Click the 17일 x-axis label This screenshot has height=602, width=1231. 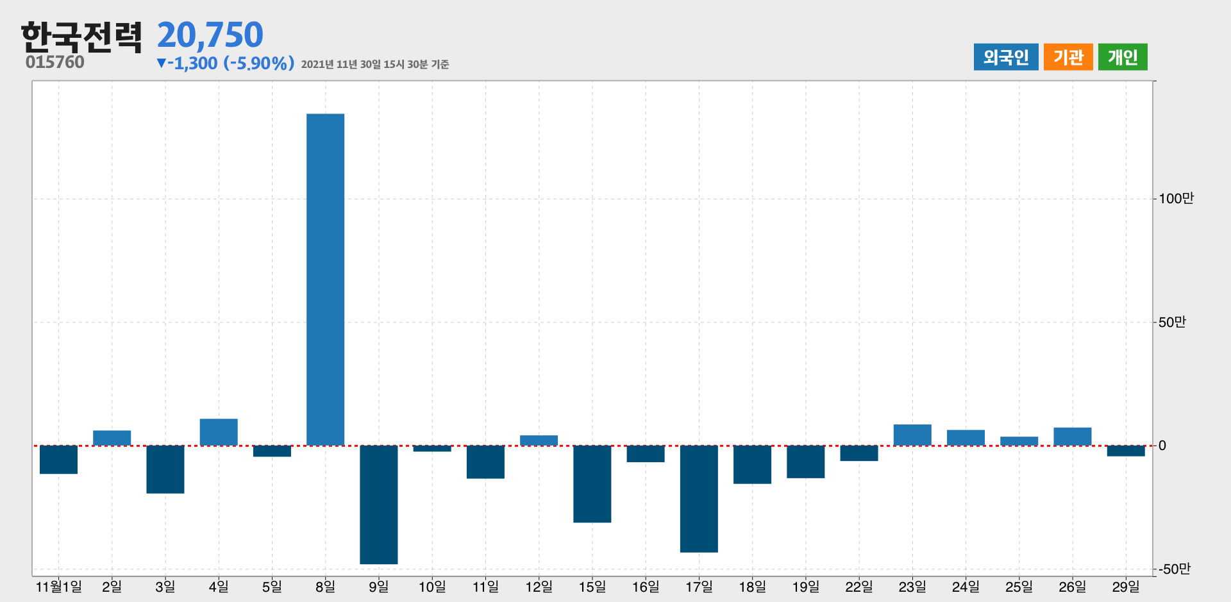click(699, 587)
